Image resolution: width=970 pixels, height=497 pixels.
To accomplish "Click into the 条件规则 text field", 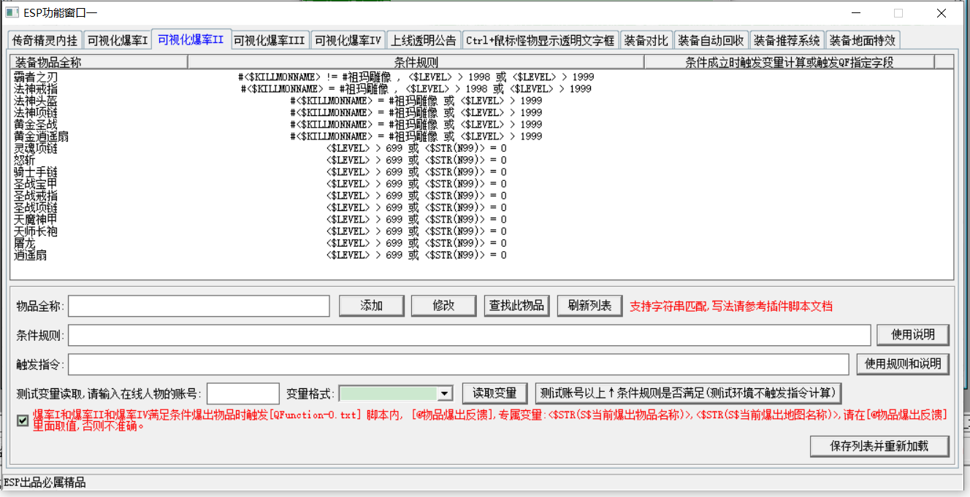I will [469, 335].
